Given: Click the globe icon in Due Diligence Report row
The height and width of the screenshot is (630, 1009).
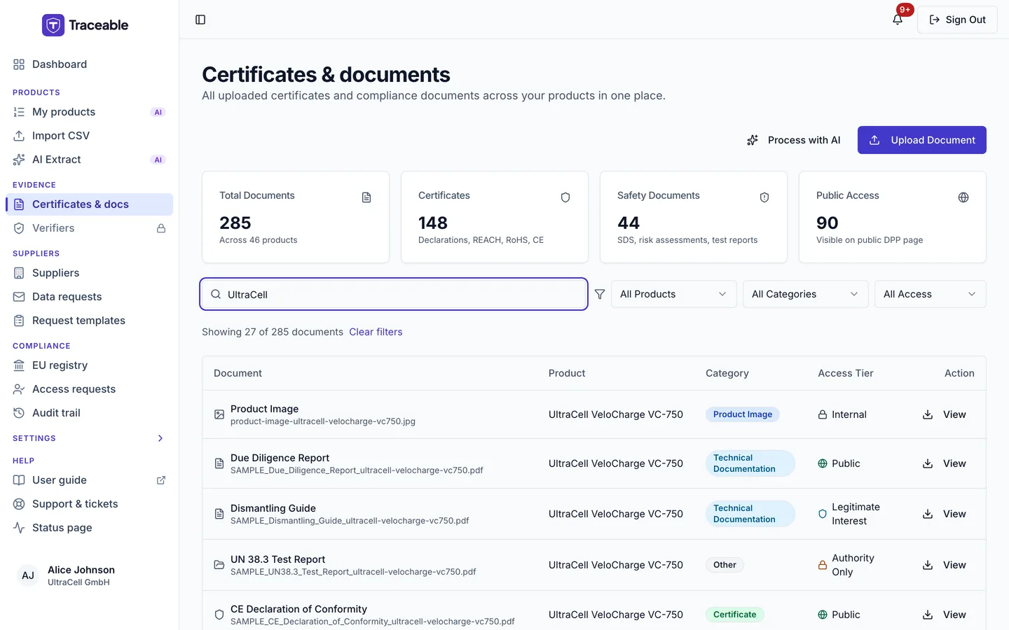Looking at the screenshot, I should point(823,463).
